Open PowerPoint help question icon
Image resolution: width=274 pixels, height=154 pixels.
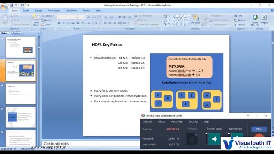[x=272, y=10]
